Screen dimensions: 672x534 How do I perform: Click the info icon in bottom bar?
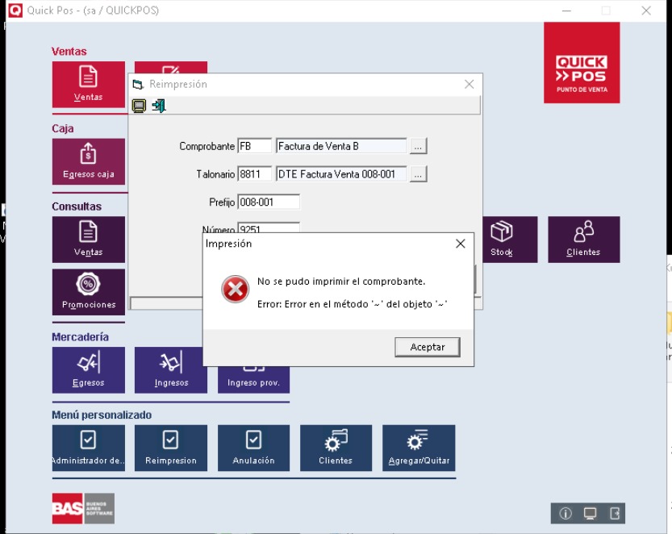tap(566, 513)
